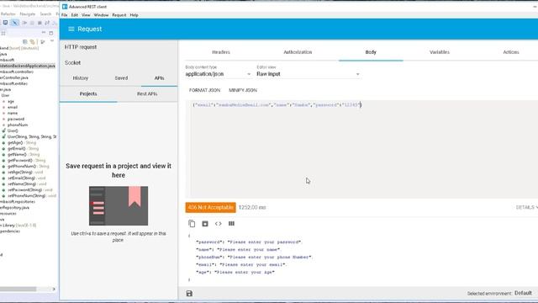Click HTTP request navigation item

coord(81,47)
